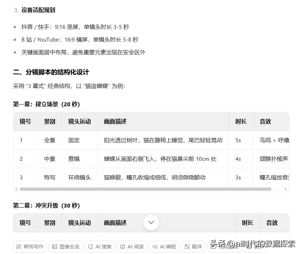Click the 全景 cell in row 1
This screenshot has height=254, width=302.
tap(50, 140)
